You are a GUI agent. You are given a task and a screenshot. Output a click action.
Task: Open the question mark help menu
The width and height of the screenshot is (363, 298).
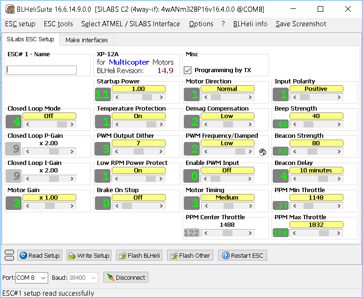pyautogui.click(x=223, y=24)
